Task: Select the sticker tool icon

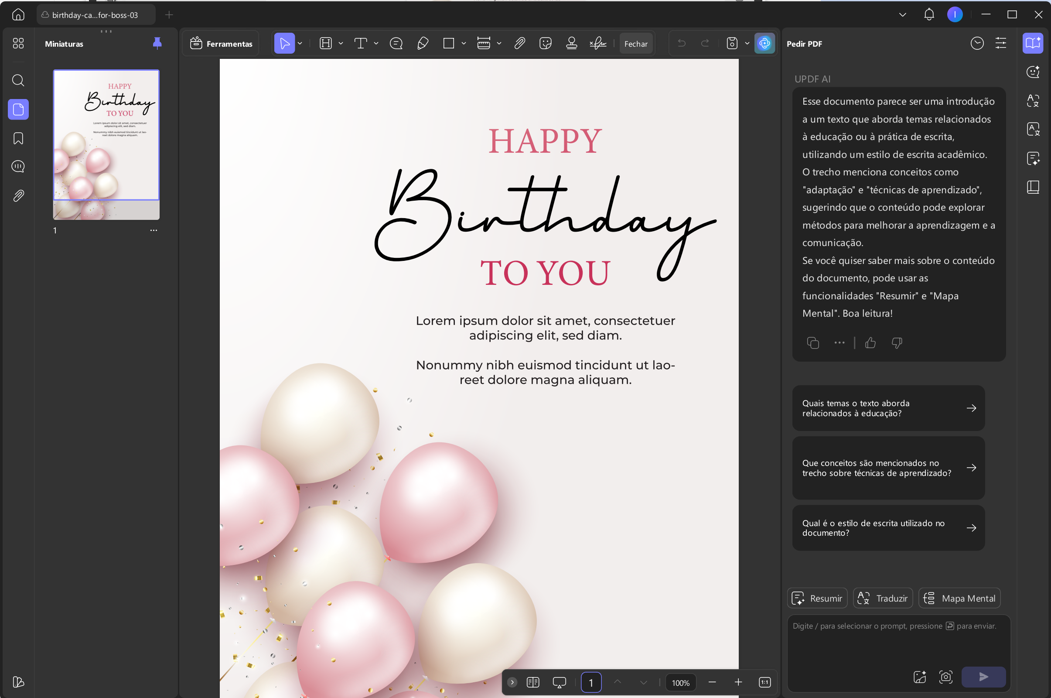Action: 545,43
